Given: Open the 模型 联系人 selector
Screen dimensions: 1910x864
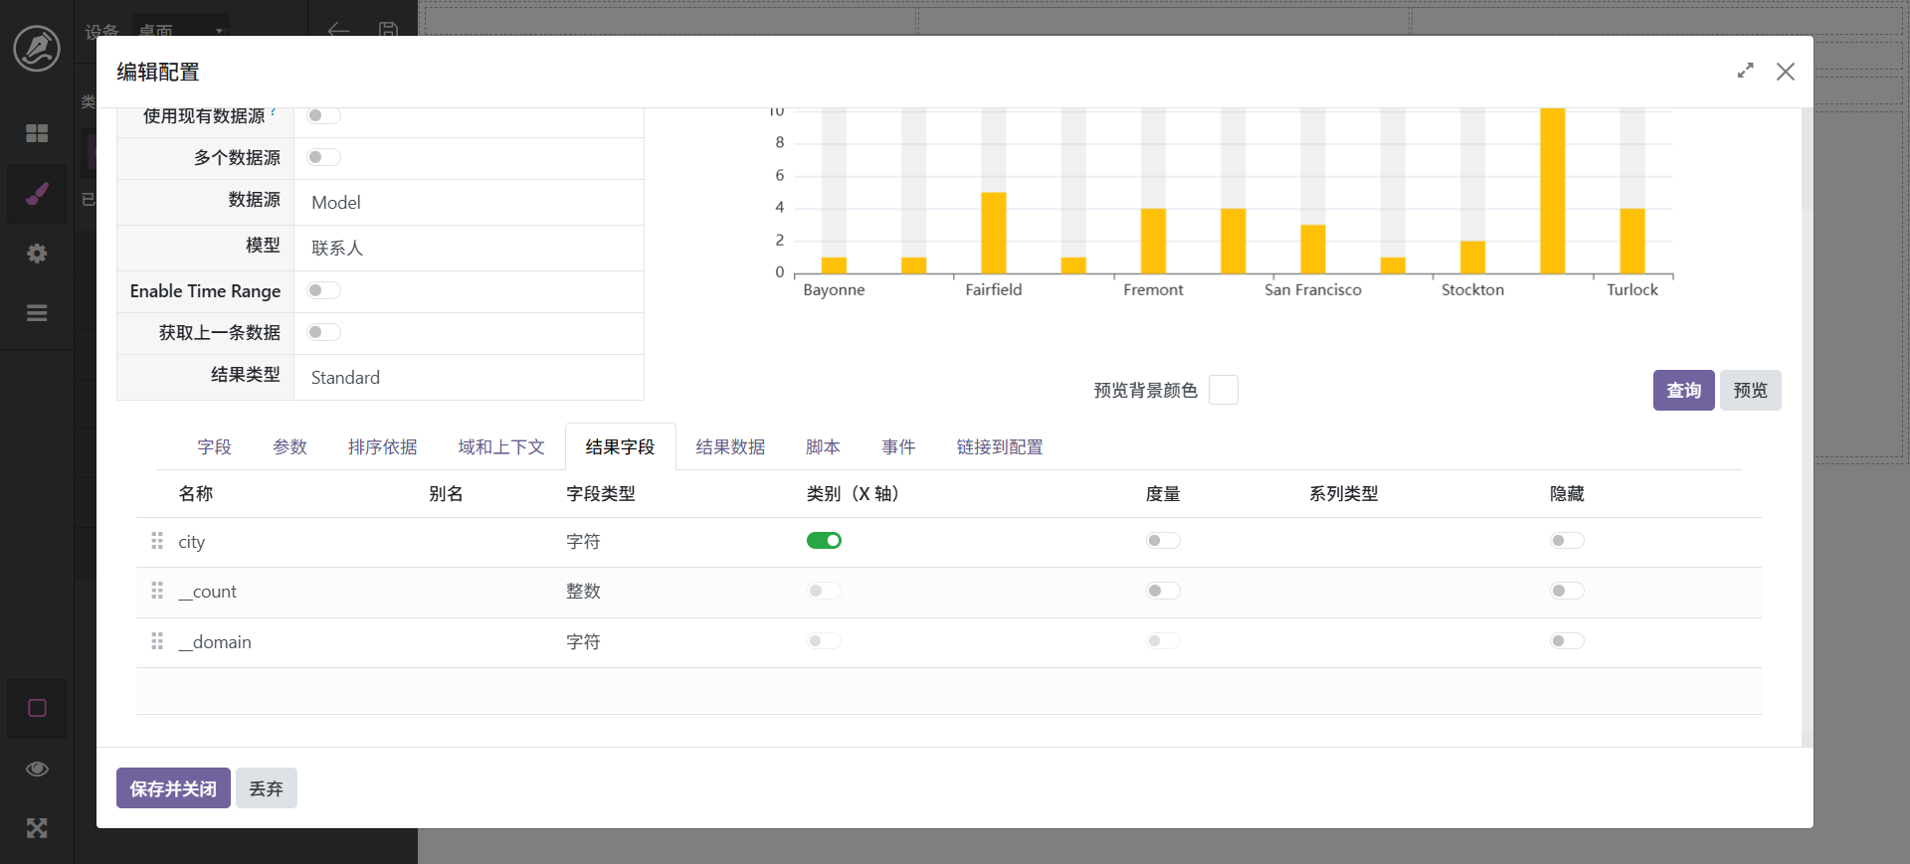Looking at the screenshot, I should pos(468,249).
